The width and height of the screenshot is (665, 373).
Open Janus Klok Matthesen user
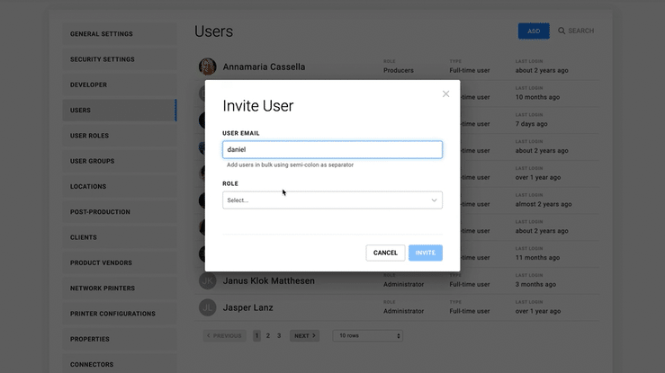point(268,280)
